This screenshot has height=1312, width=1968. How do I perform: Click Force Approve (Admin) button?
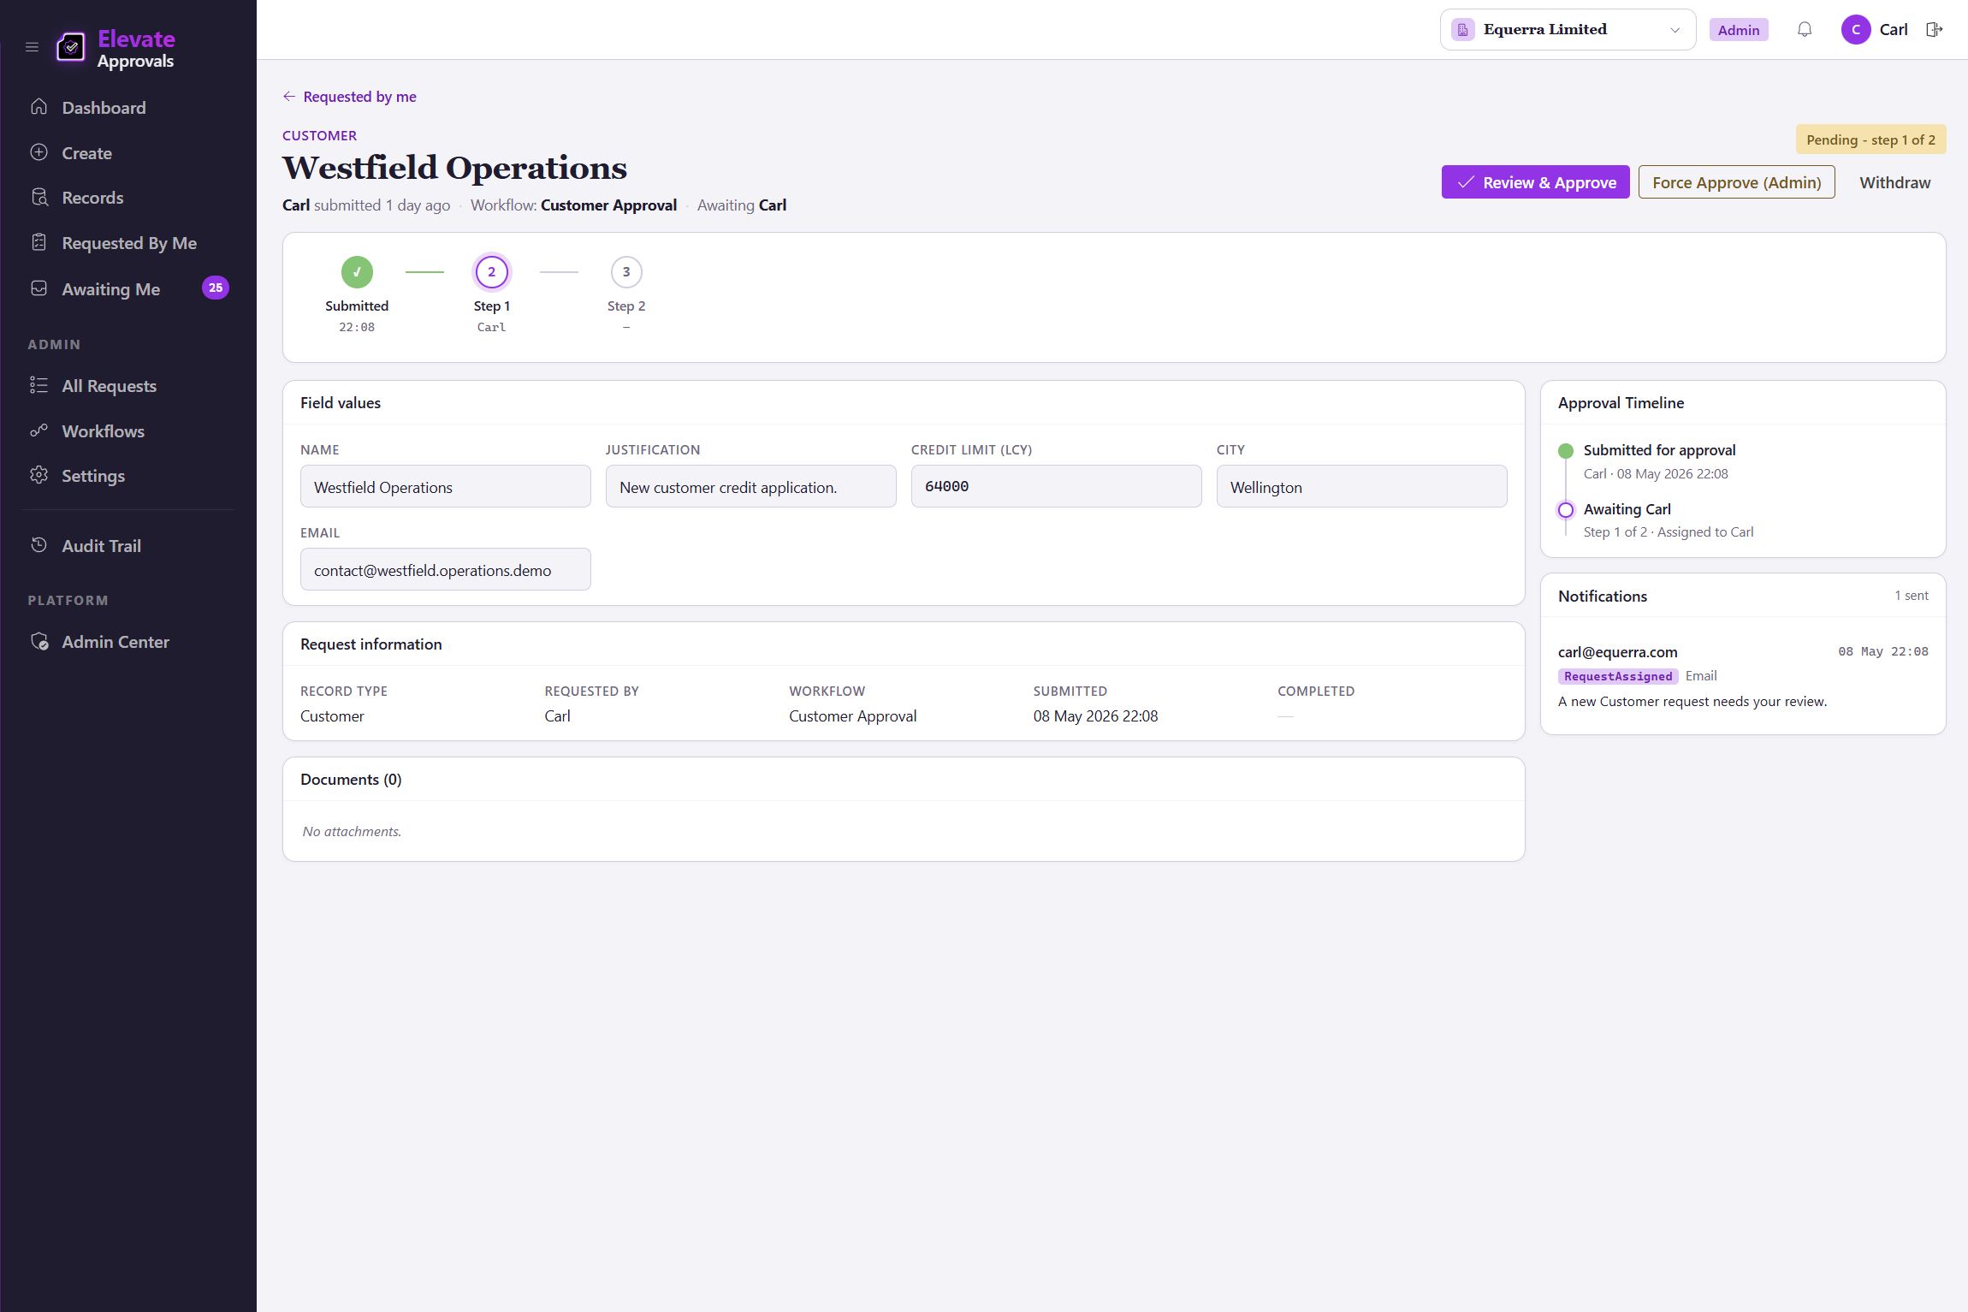click(1737, 182)
